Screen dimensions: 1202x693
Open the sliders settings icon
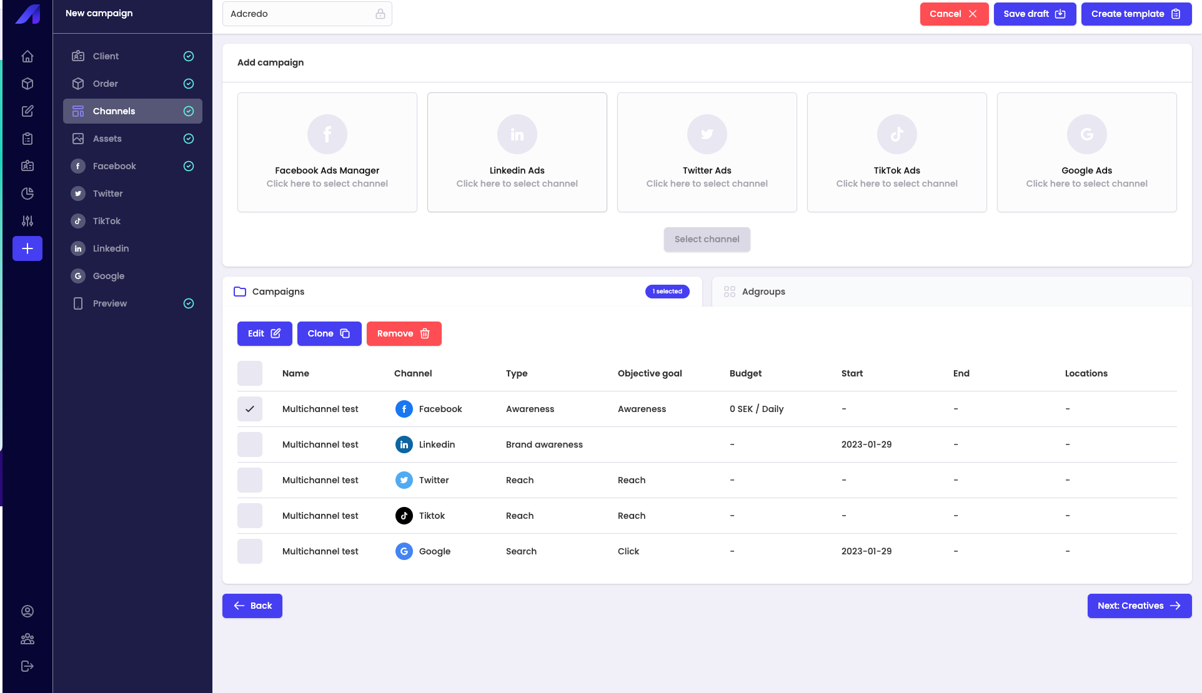click(x=27, y=221)
